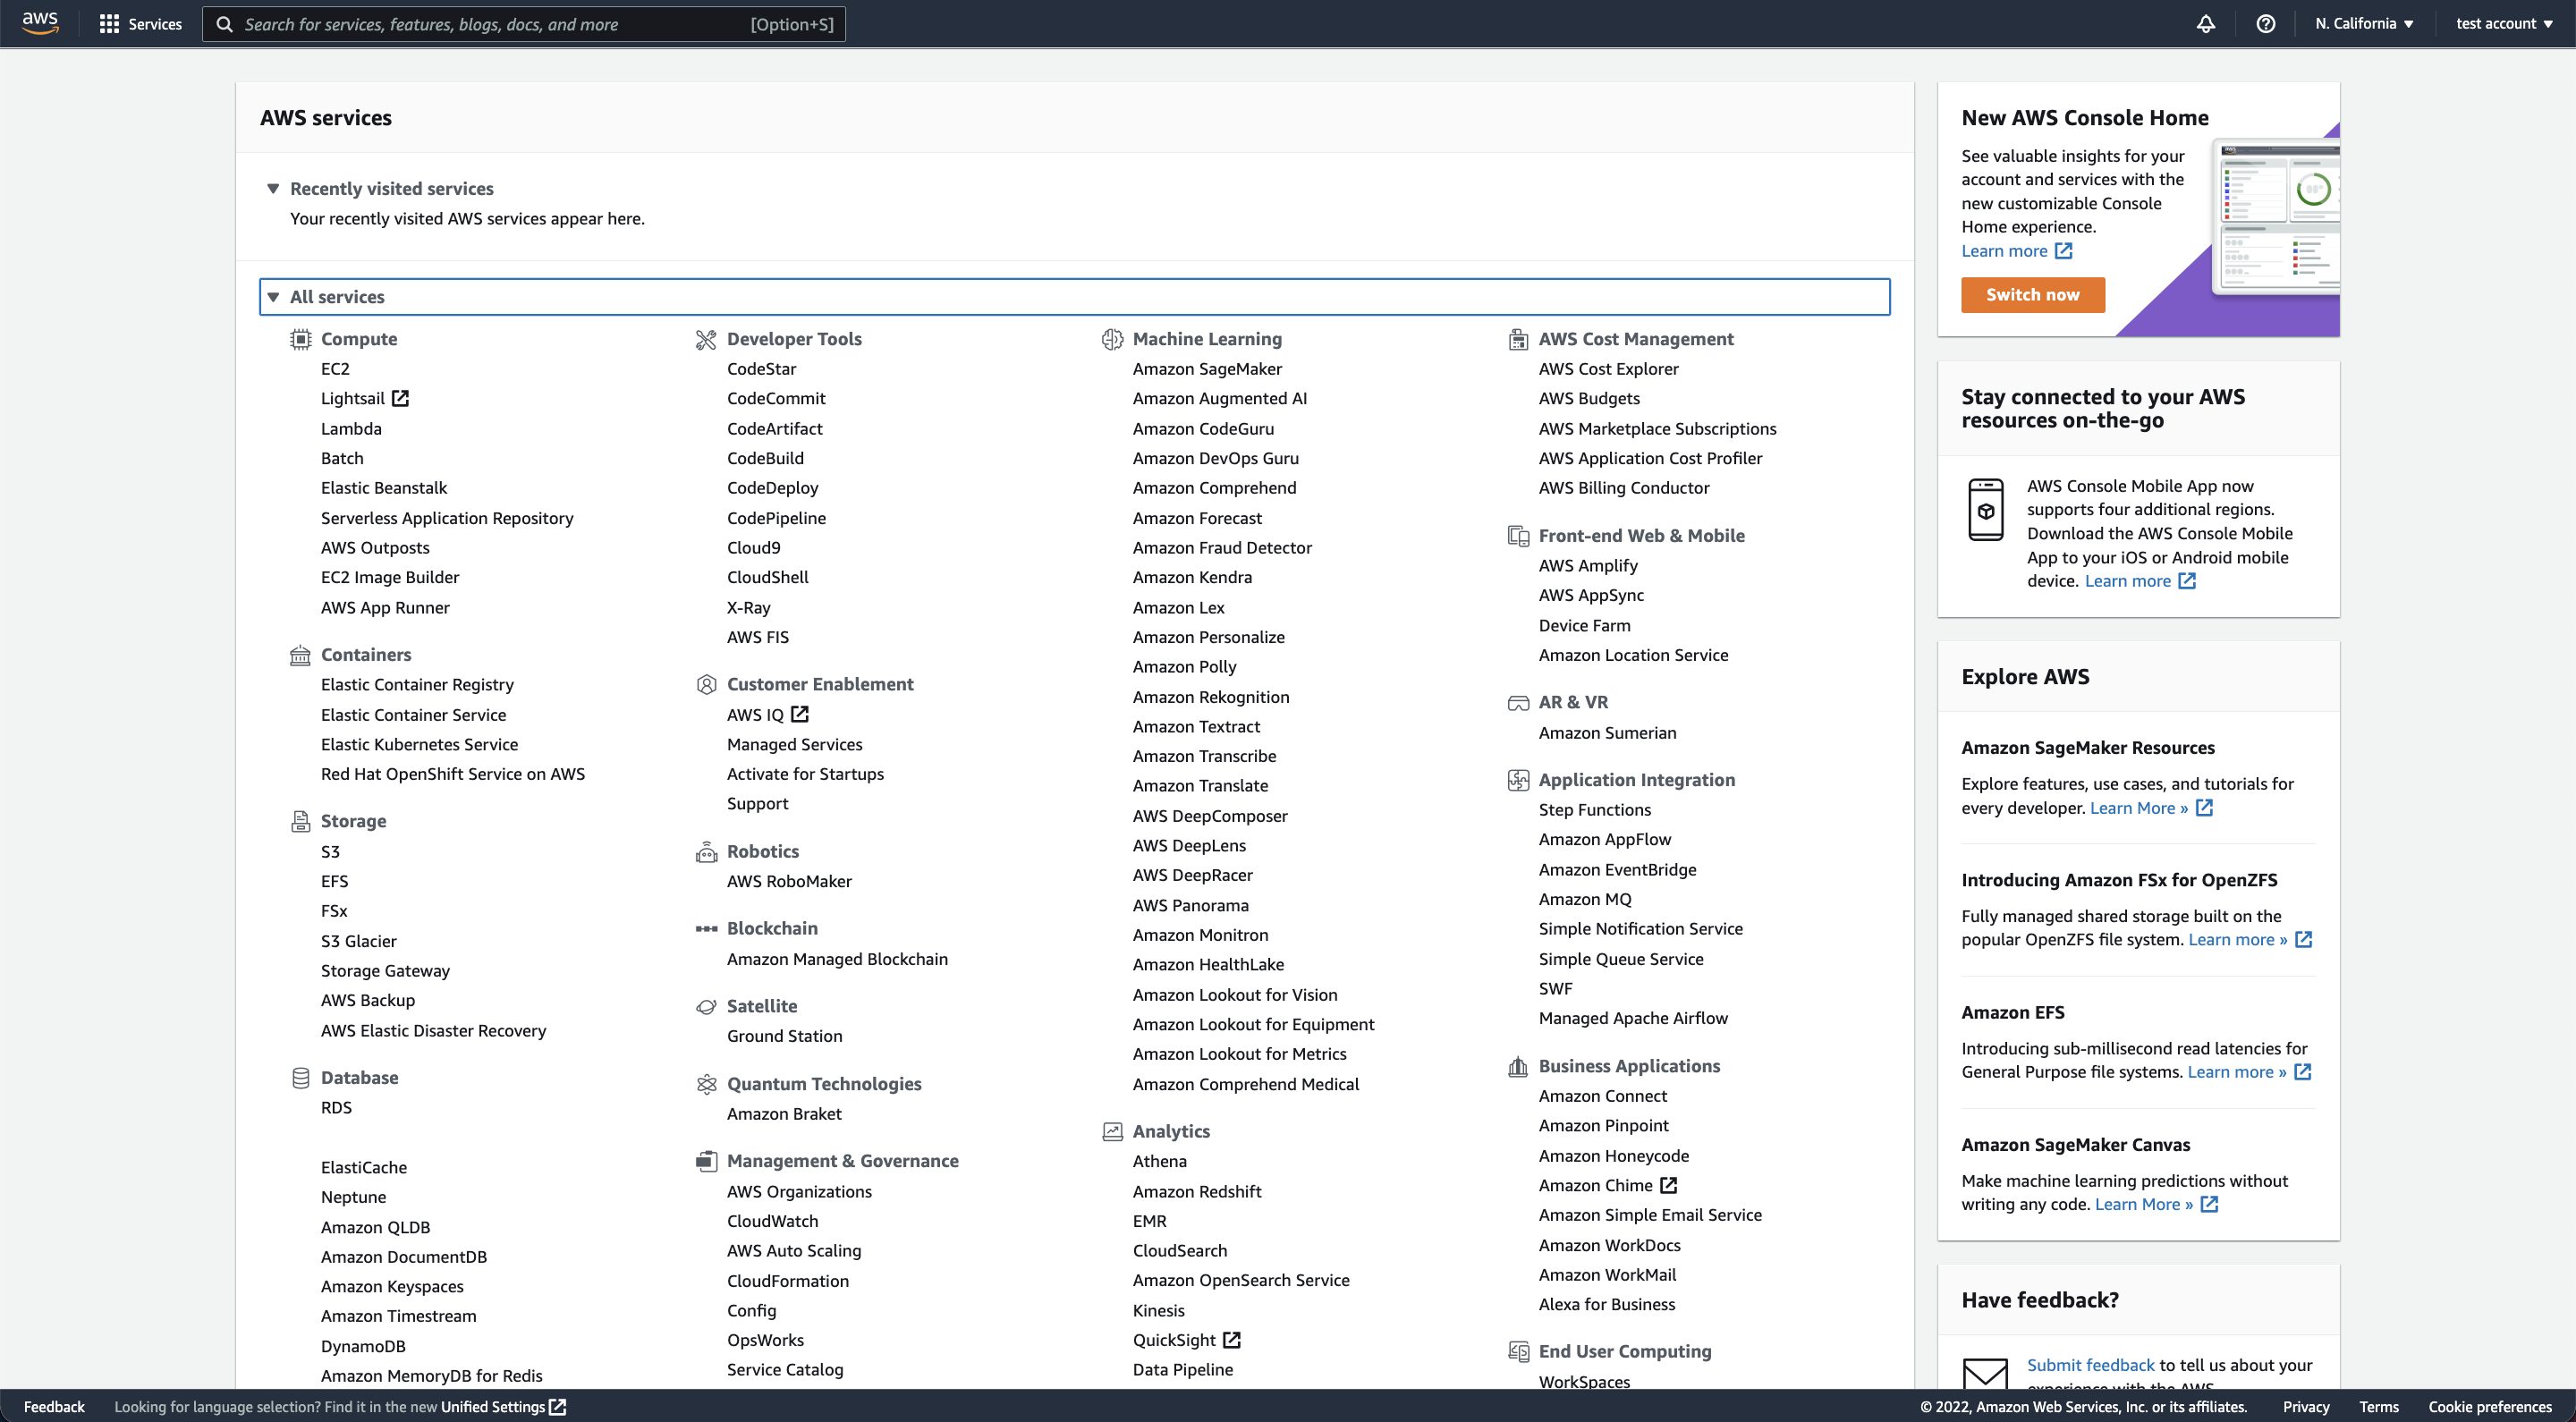2576x1422 pixels.
Task: Collapse the Recently visited services section
Action: pos(274,188)
